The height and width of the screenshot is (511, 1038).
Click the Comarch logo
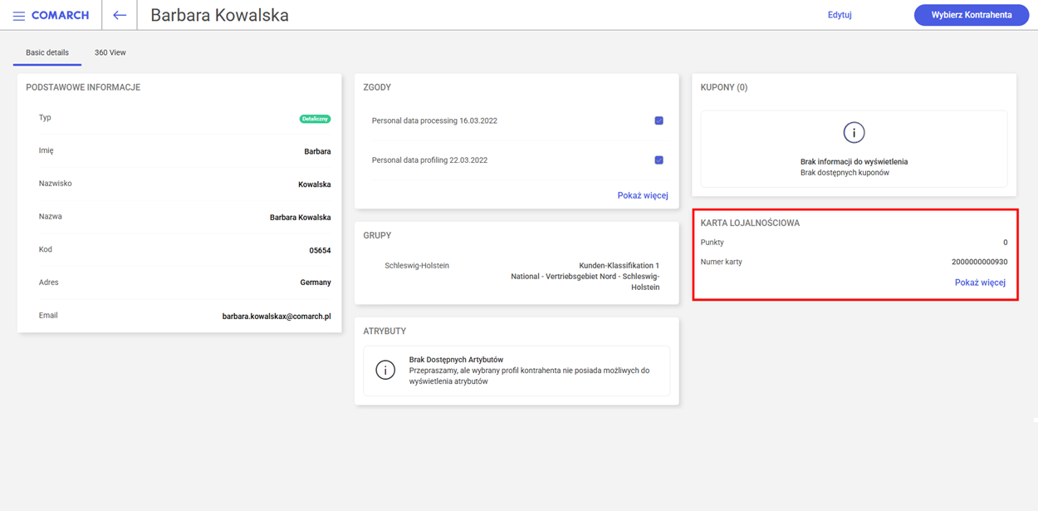(60, 16)
